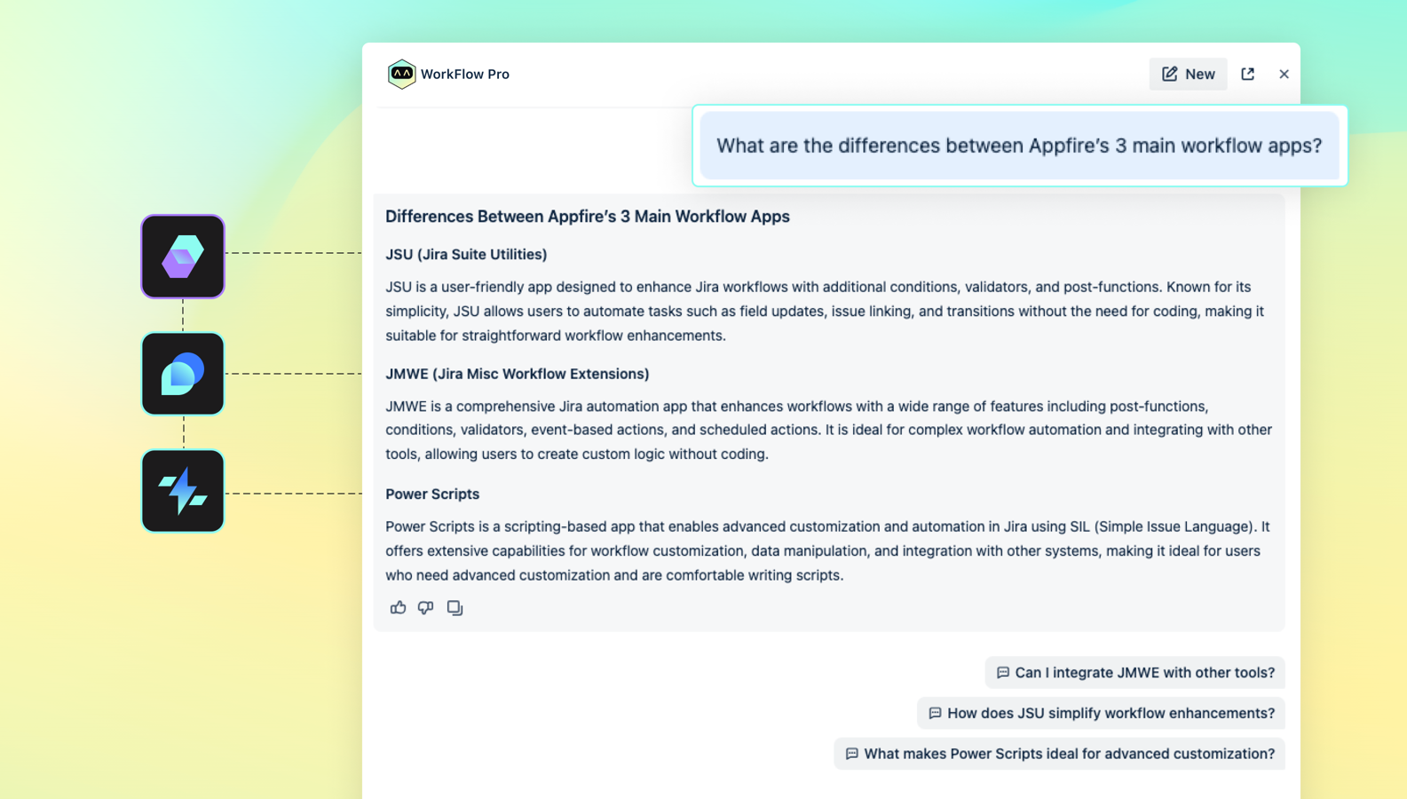
Task: Click the paragraph starting "JMWE is a comprehensive"
Action: pyautogui.click(x=829, y=431)
